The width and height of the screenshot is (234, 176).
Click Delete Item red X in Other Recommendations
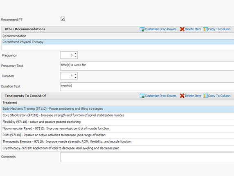[182, 29]
